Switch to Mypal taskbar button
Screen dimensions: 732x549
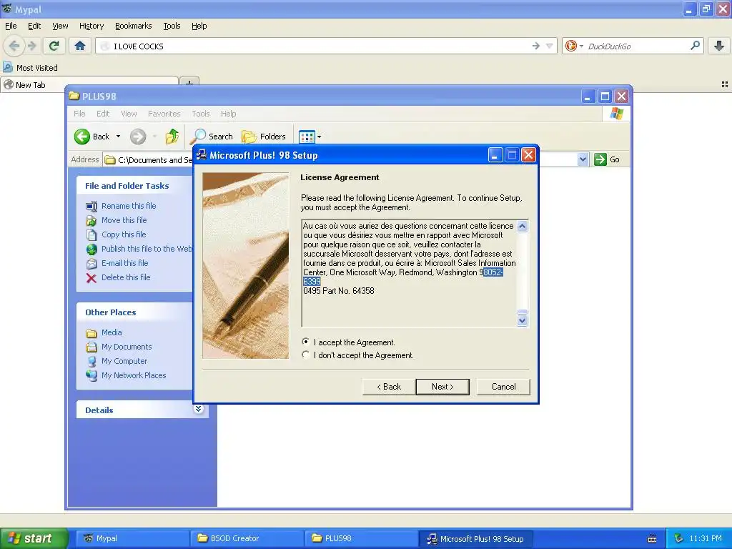tap(133, 538)
